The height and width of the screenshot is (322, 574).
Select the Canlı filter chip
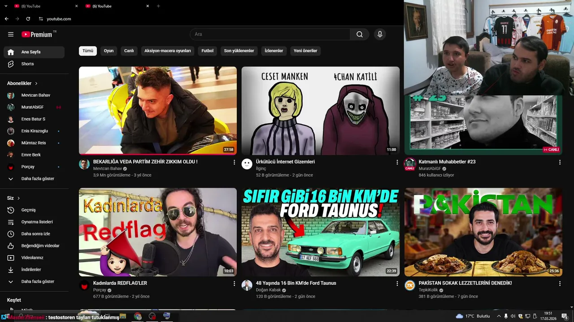pyautogui.click(x=129, y=51)
